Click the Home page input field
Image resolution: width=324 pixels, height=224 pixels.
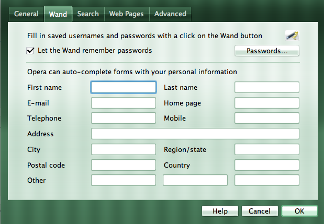pos(267,103)
